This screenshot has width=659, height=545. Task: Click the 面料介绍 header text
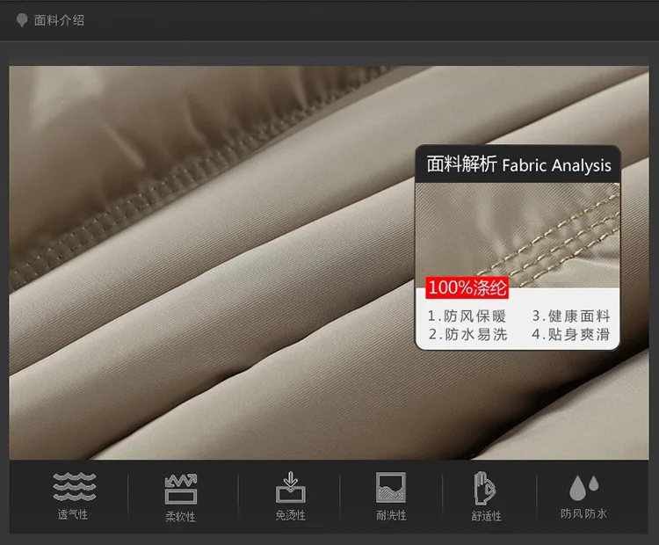(59, 19)
